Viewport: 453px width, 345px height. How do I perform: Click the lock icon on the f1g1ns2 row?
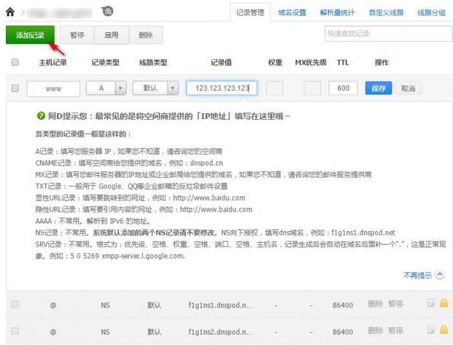pos(444,331)
